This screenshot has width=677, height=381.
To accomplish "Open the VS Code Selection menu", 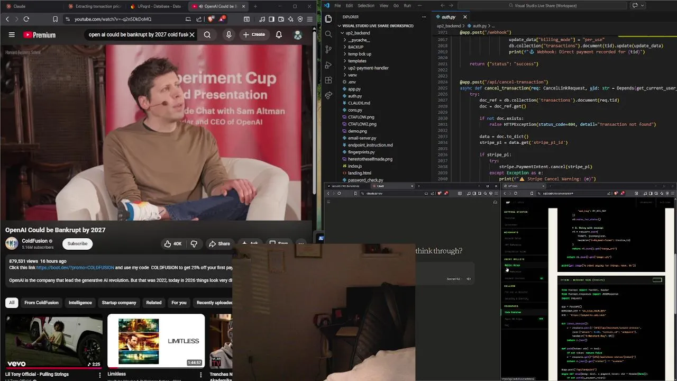I will coord(366,6).
